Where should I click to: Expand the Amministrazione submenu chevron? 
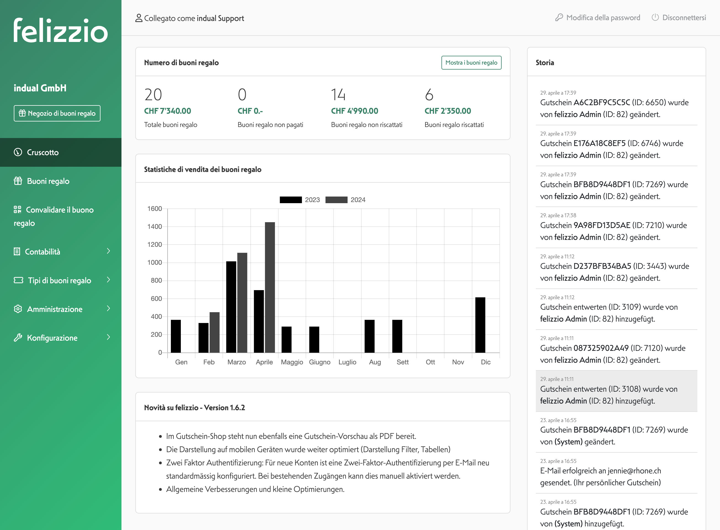(108, 308)
